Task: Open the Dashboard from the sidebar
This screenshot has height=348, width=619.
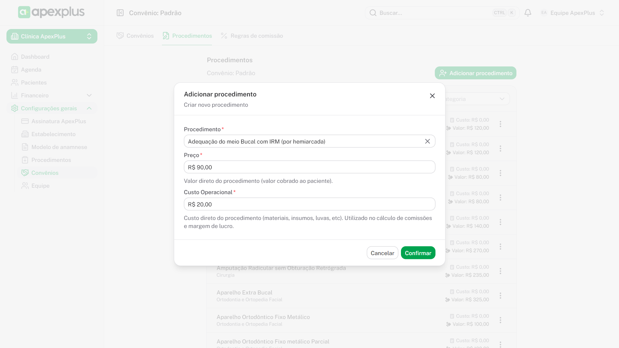Action: [35, 57]
